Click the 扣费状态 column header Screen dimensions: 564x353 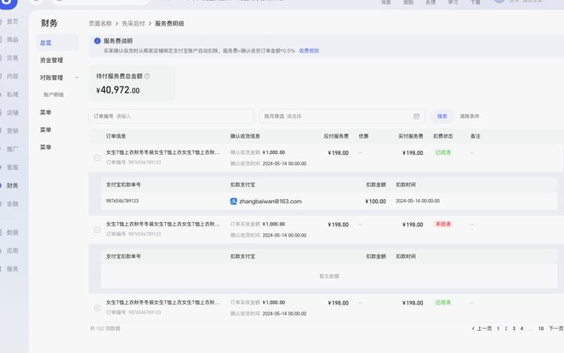[443, 136]
